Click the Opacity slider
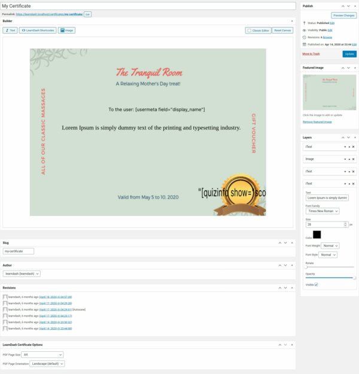Viewport: 359px width, 374px height. (x=330, y=277)
